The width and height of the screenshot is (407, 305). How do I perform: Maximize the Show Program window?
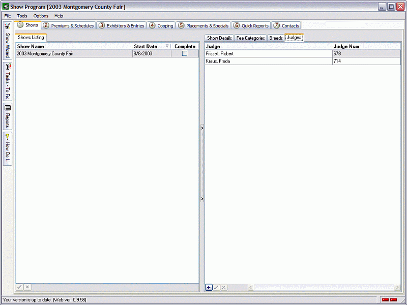pos(391,7)
